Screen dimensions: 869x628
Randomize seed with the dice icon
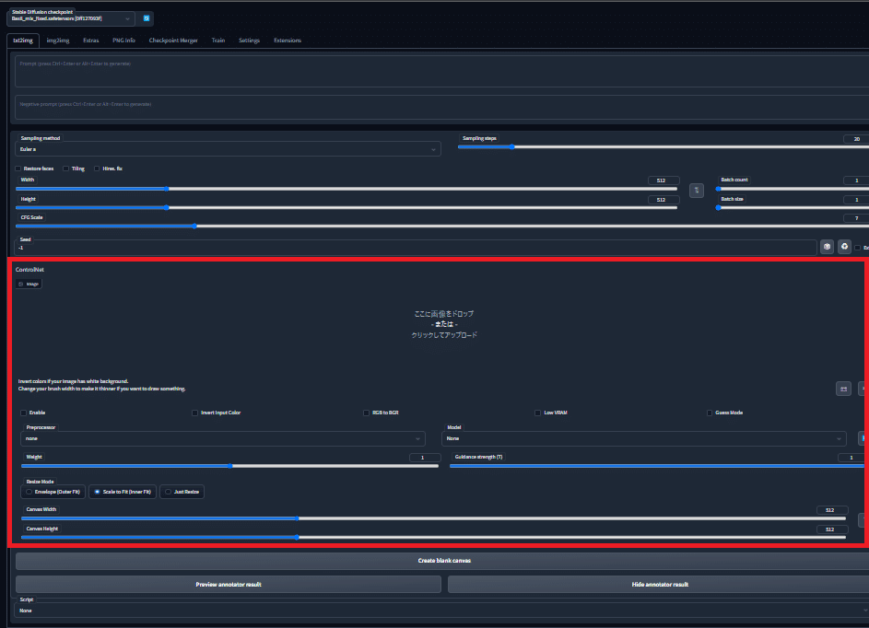click(x=827, y=247)
